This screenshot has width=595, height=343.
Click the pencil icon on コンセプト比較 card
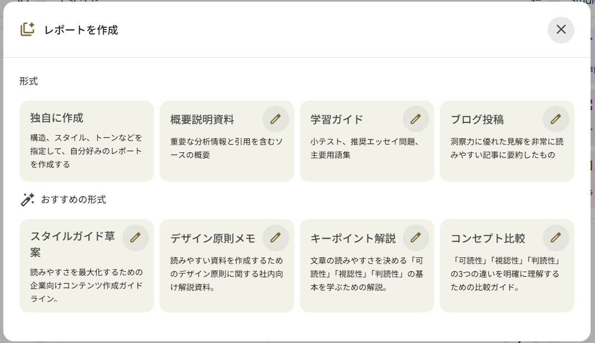point(556,238)
